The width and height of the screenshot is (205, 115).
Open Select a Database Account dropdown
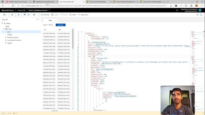(39, 10)
